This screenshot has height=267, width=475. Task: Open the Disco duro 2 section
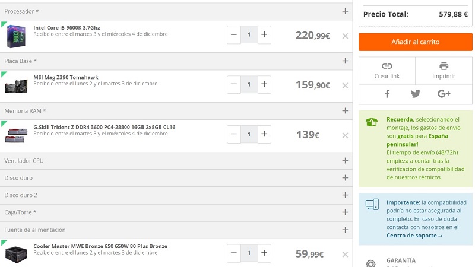pos(345,195)
